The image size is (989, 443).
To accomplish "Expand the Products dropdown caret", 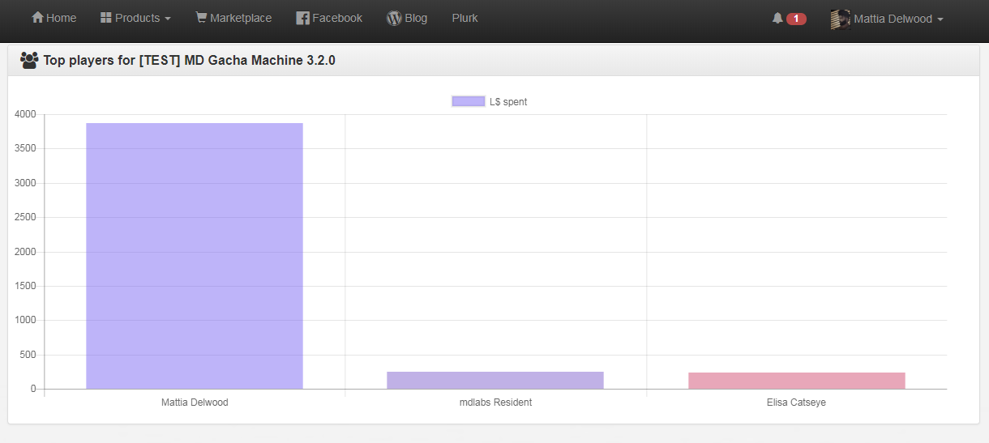I will tap(168, 19).
